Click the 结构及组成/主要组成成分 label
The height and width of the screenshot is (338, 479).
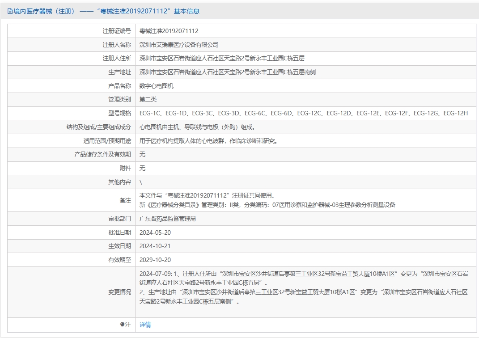[x=99, y=127]
